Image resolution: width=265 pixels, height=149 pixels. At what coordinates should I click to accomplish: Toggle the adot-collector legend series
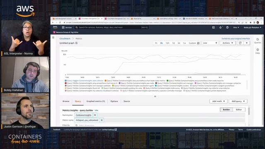click(x=84, y=81)
